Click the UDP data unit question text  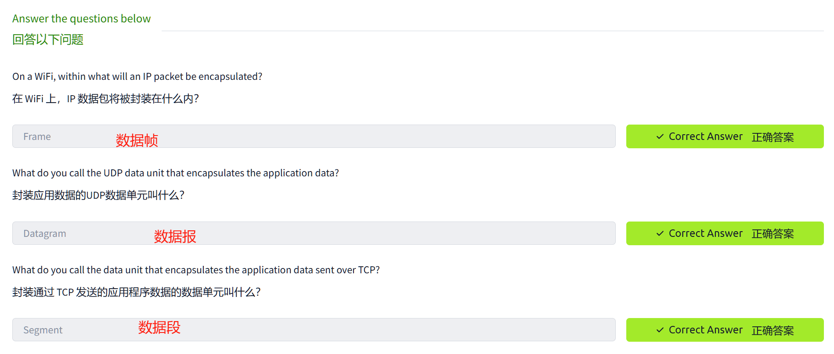point(175,173)
